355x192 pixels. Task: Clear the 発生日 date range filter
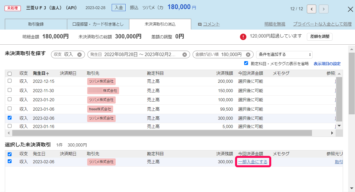point(185,55)
